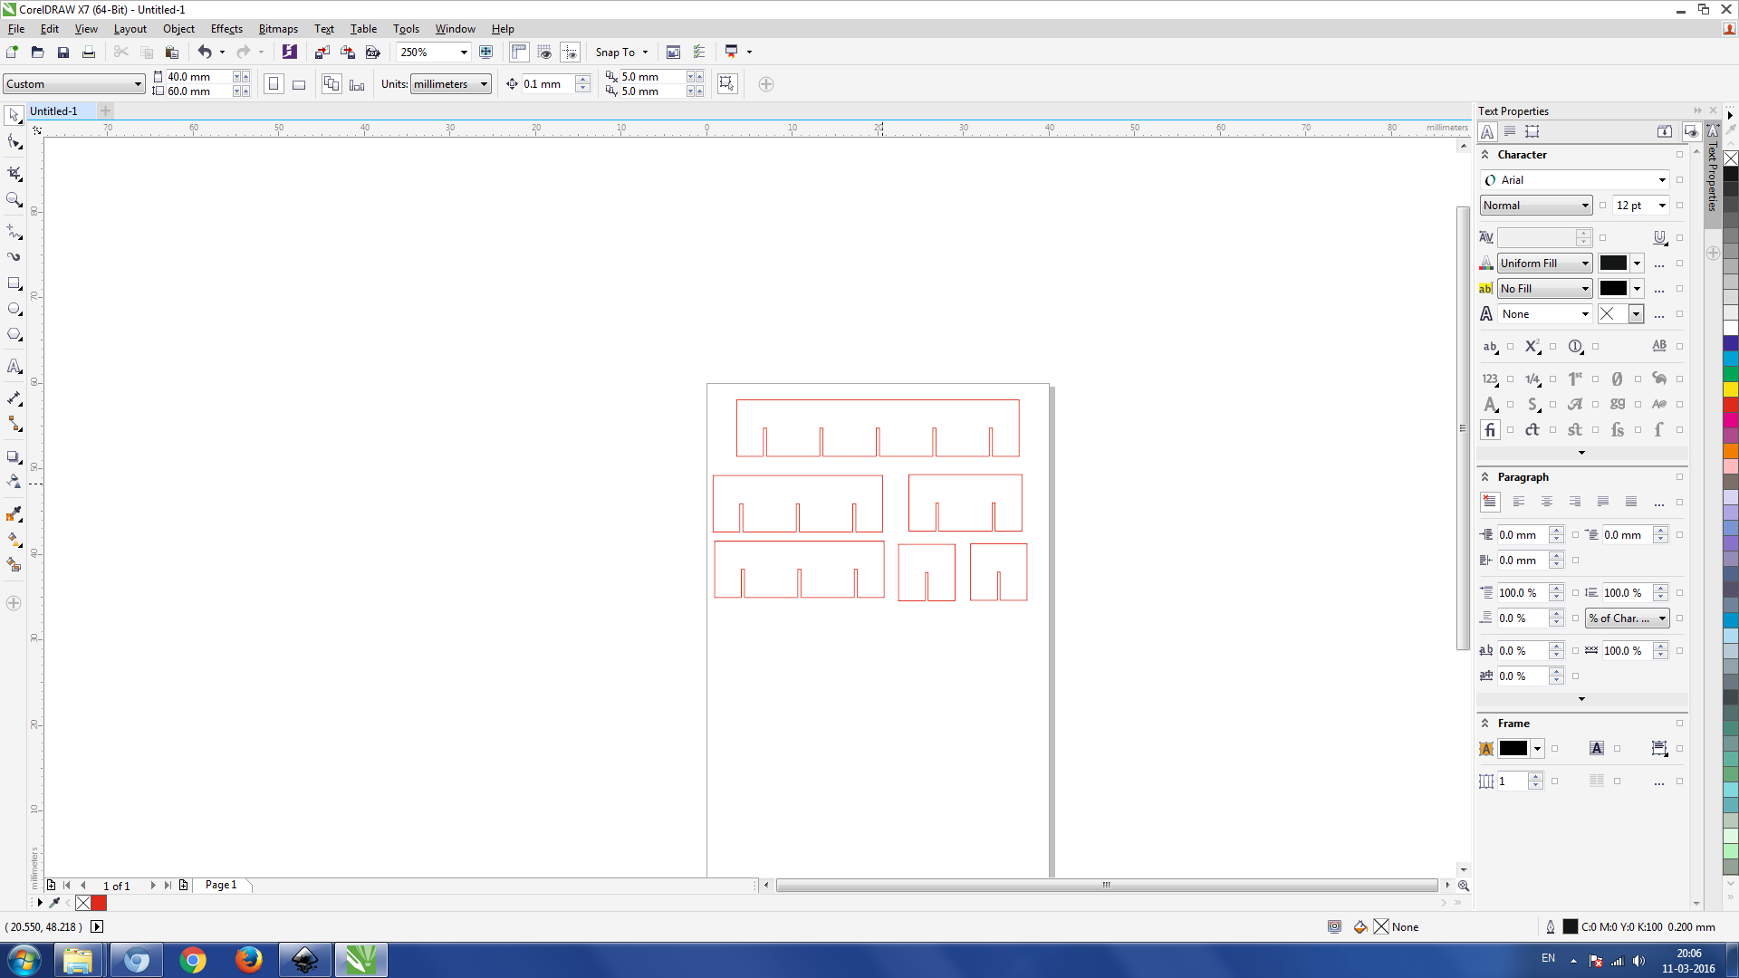1739x978 pixels.
Task: Select the Connector tool
Action: pyautogui.click(x=14, y=424)
